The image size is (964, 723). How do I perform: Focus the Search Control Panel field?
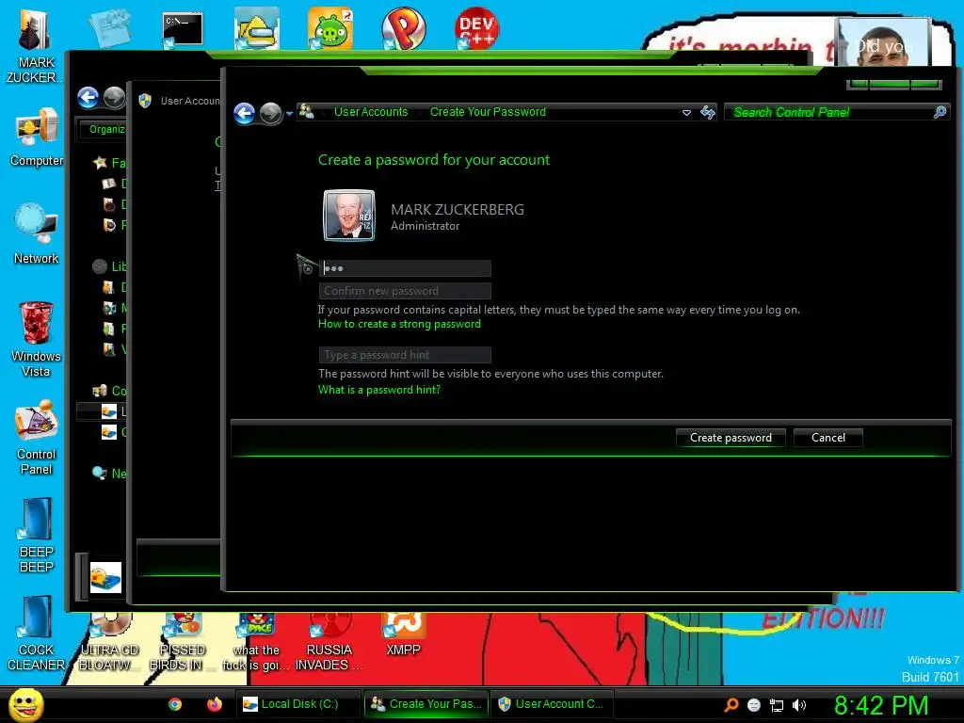click(837, 112)
